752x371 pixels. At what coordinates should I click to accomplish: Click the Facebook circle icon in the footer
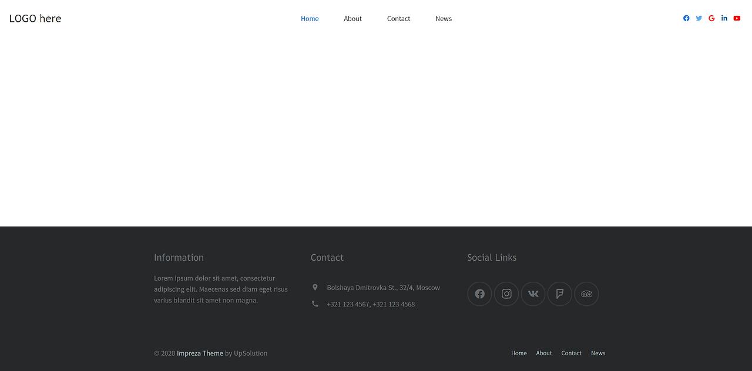coord(479,294)
